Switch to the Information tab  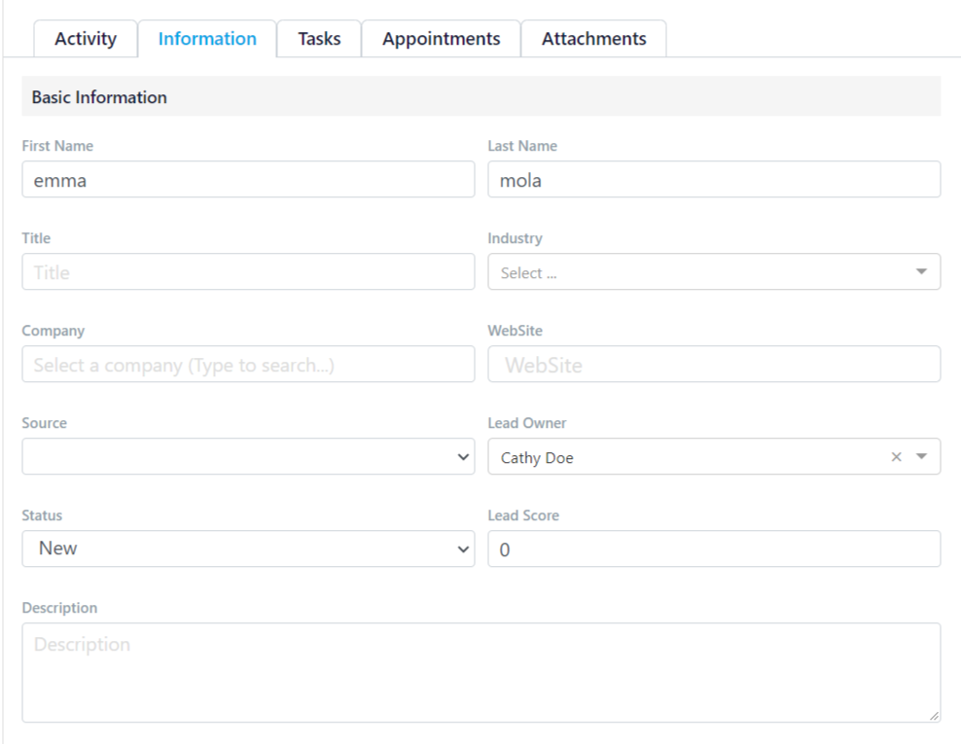[207, 39]
